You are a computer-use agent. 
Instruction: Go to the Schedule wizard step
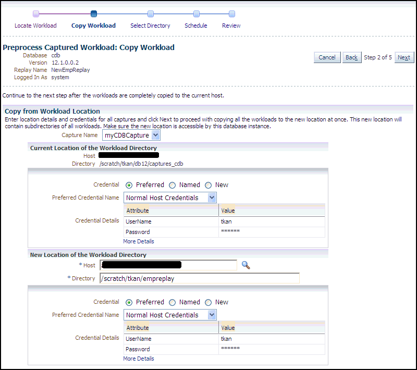(196, 25)
